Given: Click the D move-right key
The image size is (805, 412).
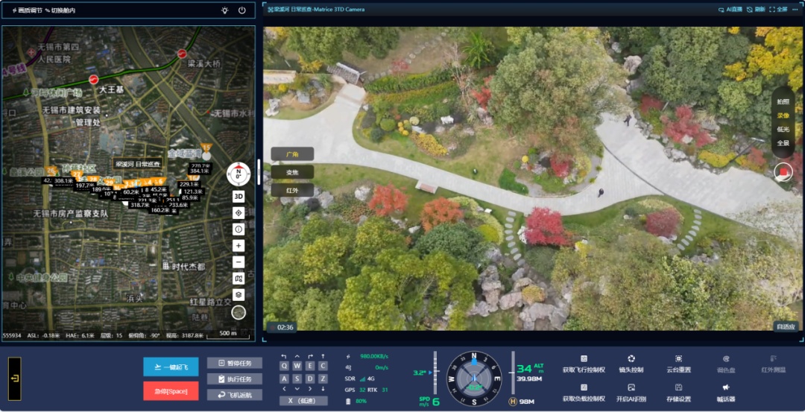Looking at the screenshot, I should pyautogui.click(x=310, y=378).
